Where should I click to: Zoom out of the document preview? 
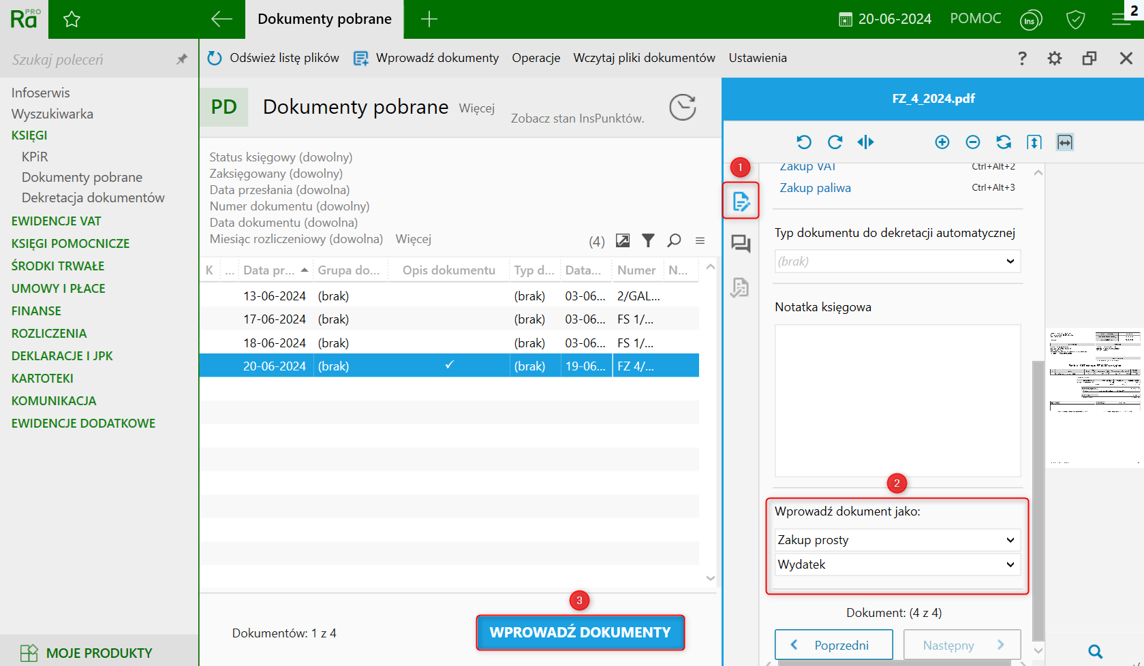[x=973, y=142]
